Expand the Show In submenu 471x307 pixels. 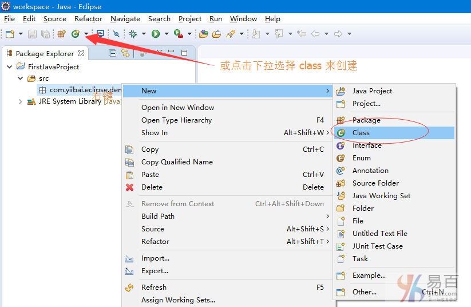tap(227, 133)
